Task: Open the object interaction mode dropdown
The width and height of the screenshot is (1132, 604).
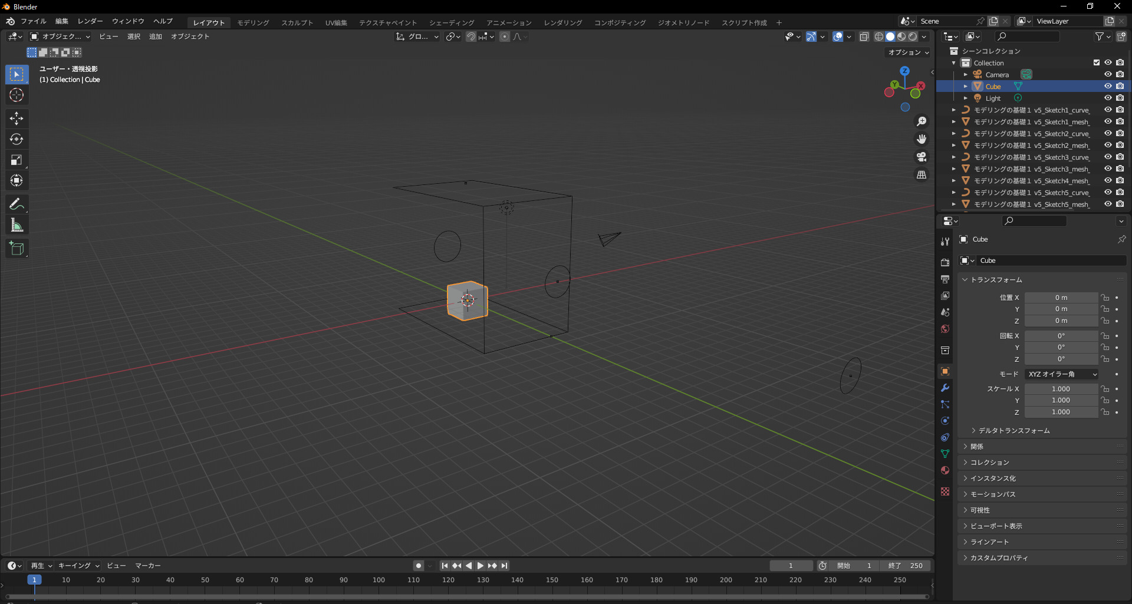Action: pyautogui.click(x=60, y=37)
